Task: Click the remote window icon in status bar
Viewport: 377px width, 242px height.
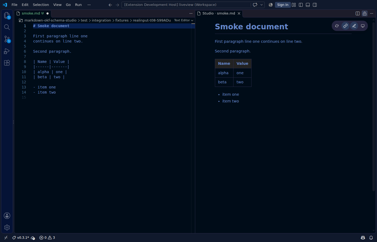Action: point(6,238)
